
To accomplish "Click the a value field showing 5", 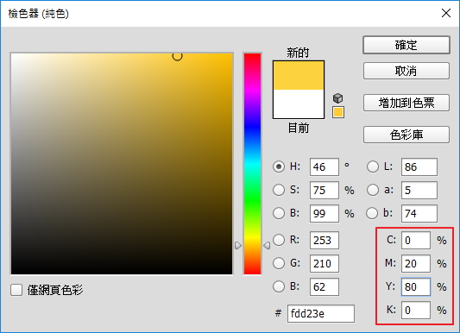I will pyautogui.click(x=419, y=190).
